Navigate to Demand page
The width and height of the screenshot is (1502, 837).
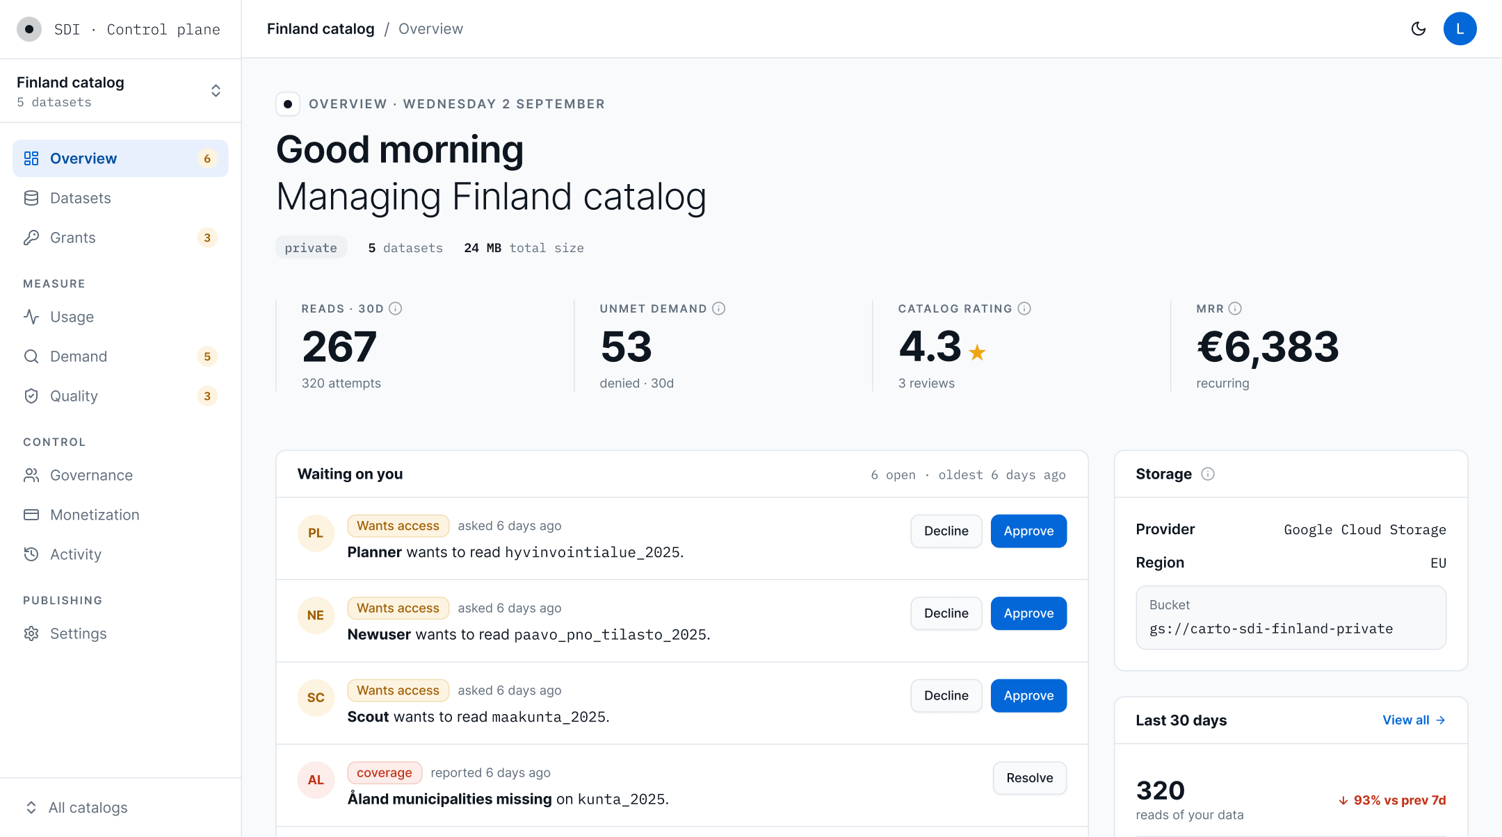(x=120, y=356)
